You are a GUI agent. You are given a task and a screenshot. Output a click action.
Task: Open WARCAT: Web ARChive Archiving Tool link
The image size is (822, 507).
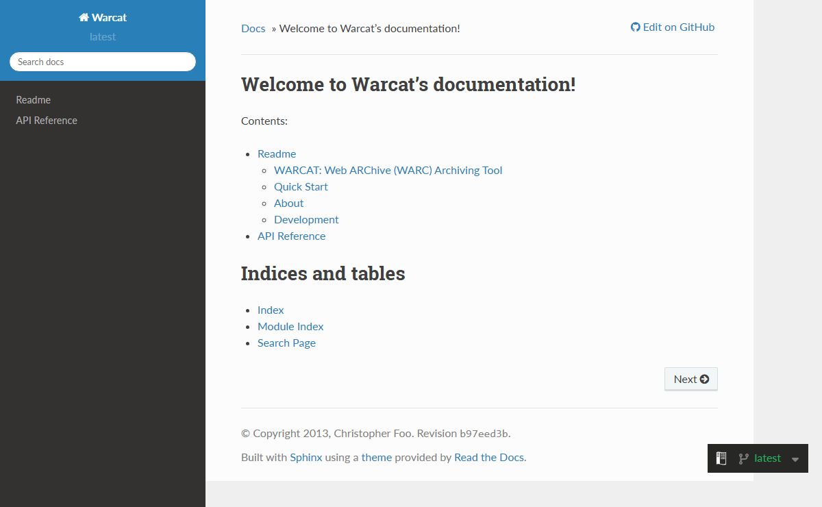point(388,170)
